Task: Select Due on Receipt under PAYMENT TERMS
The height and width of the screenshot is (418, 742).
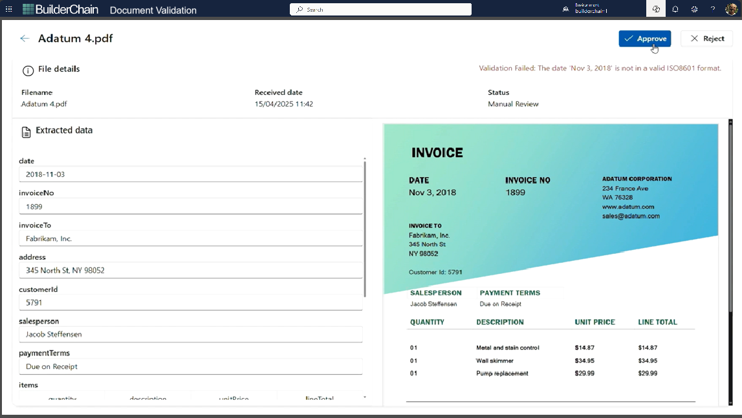Action: pyautogui.click(x=500, y=304)
